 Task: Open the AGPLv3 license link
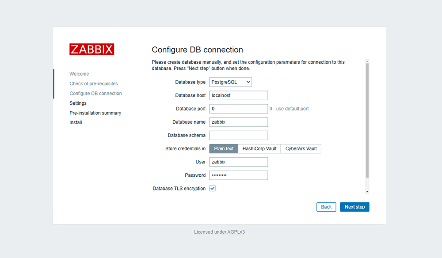[236, 232]
